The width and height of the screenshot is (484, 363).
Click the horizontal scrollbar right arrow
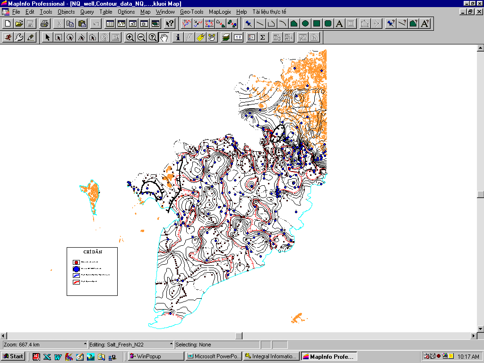point(474,336)
